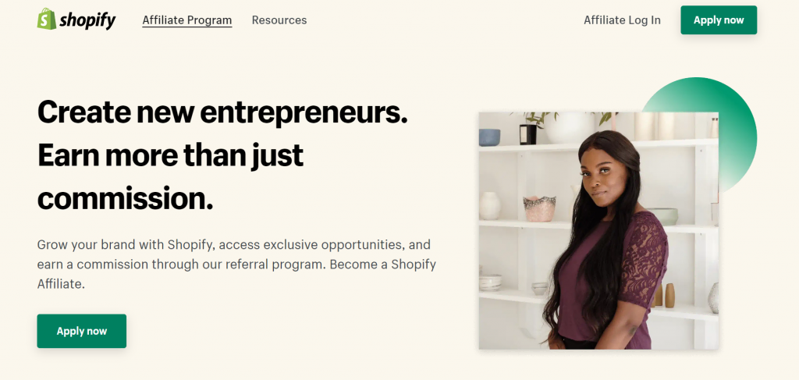Click the white vase on the middle shelf
The height and width of the screenshot is (380, 799).
point(490,205)
